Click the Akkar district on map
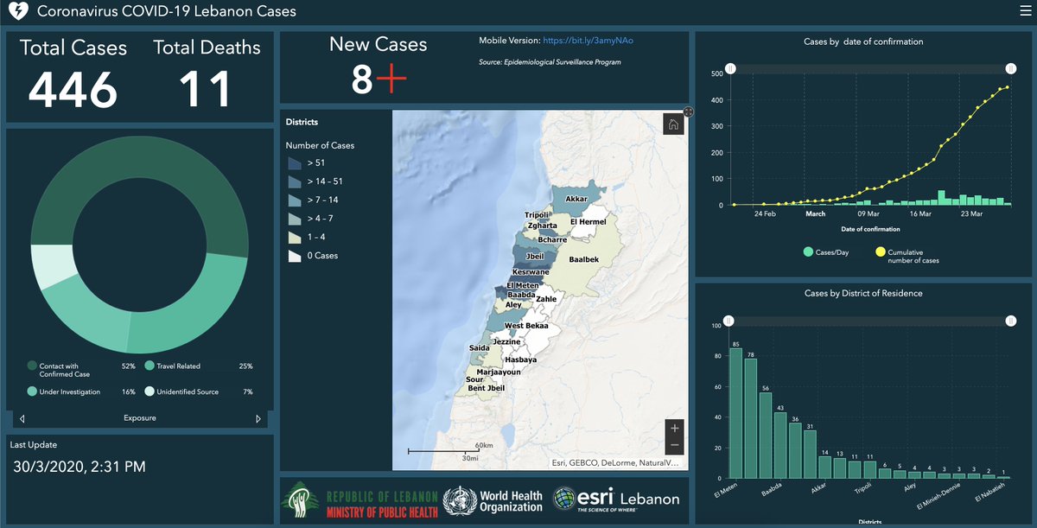 (x=576, y=200)
